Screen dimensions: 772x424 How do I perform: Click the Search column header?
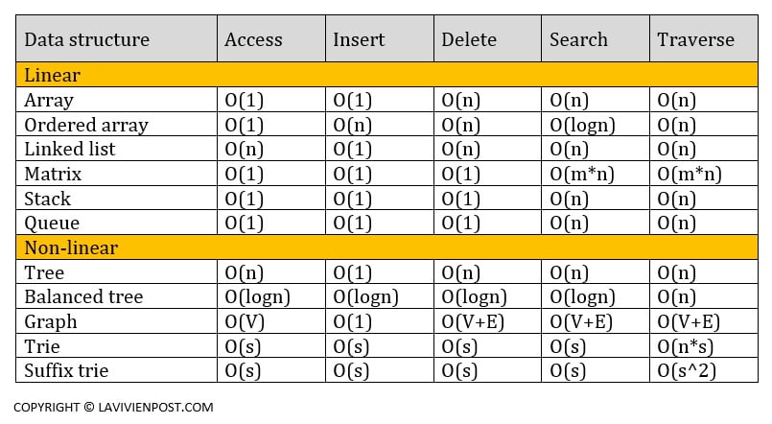(x=578, y=39)
